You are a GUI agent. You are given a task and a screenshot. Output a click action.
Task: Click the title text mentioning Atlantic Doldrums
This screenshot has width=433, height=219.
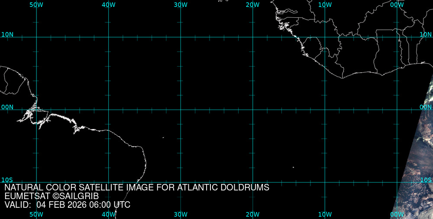[137, 187]
